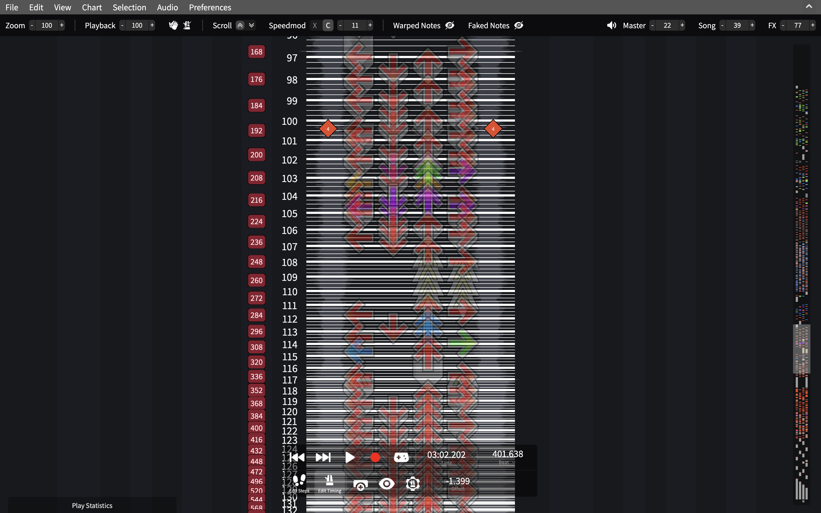Screen dimensions: 821x513
Task: Click BPM marker 168
Action: click(256, 52)
